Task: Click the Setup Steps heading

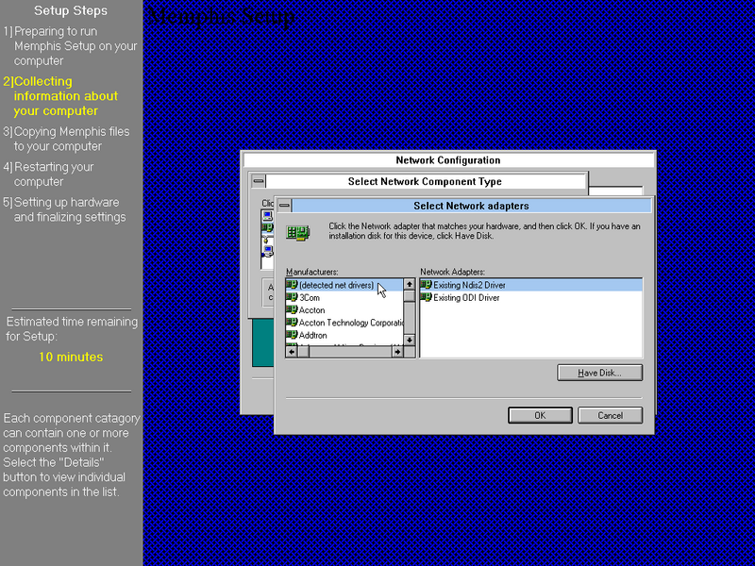Action: [71, 10]
